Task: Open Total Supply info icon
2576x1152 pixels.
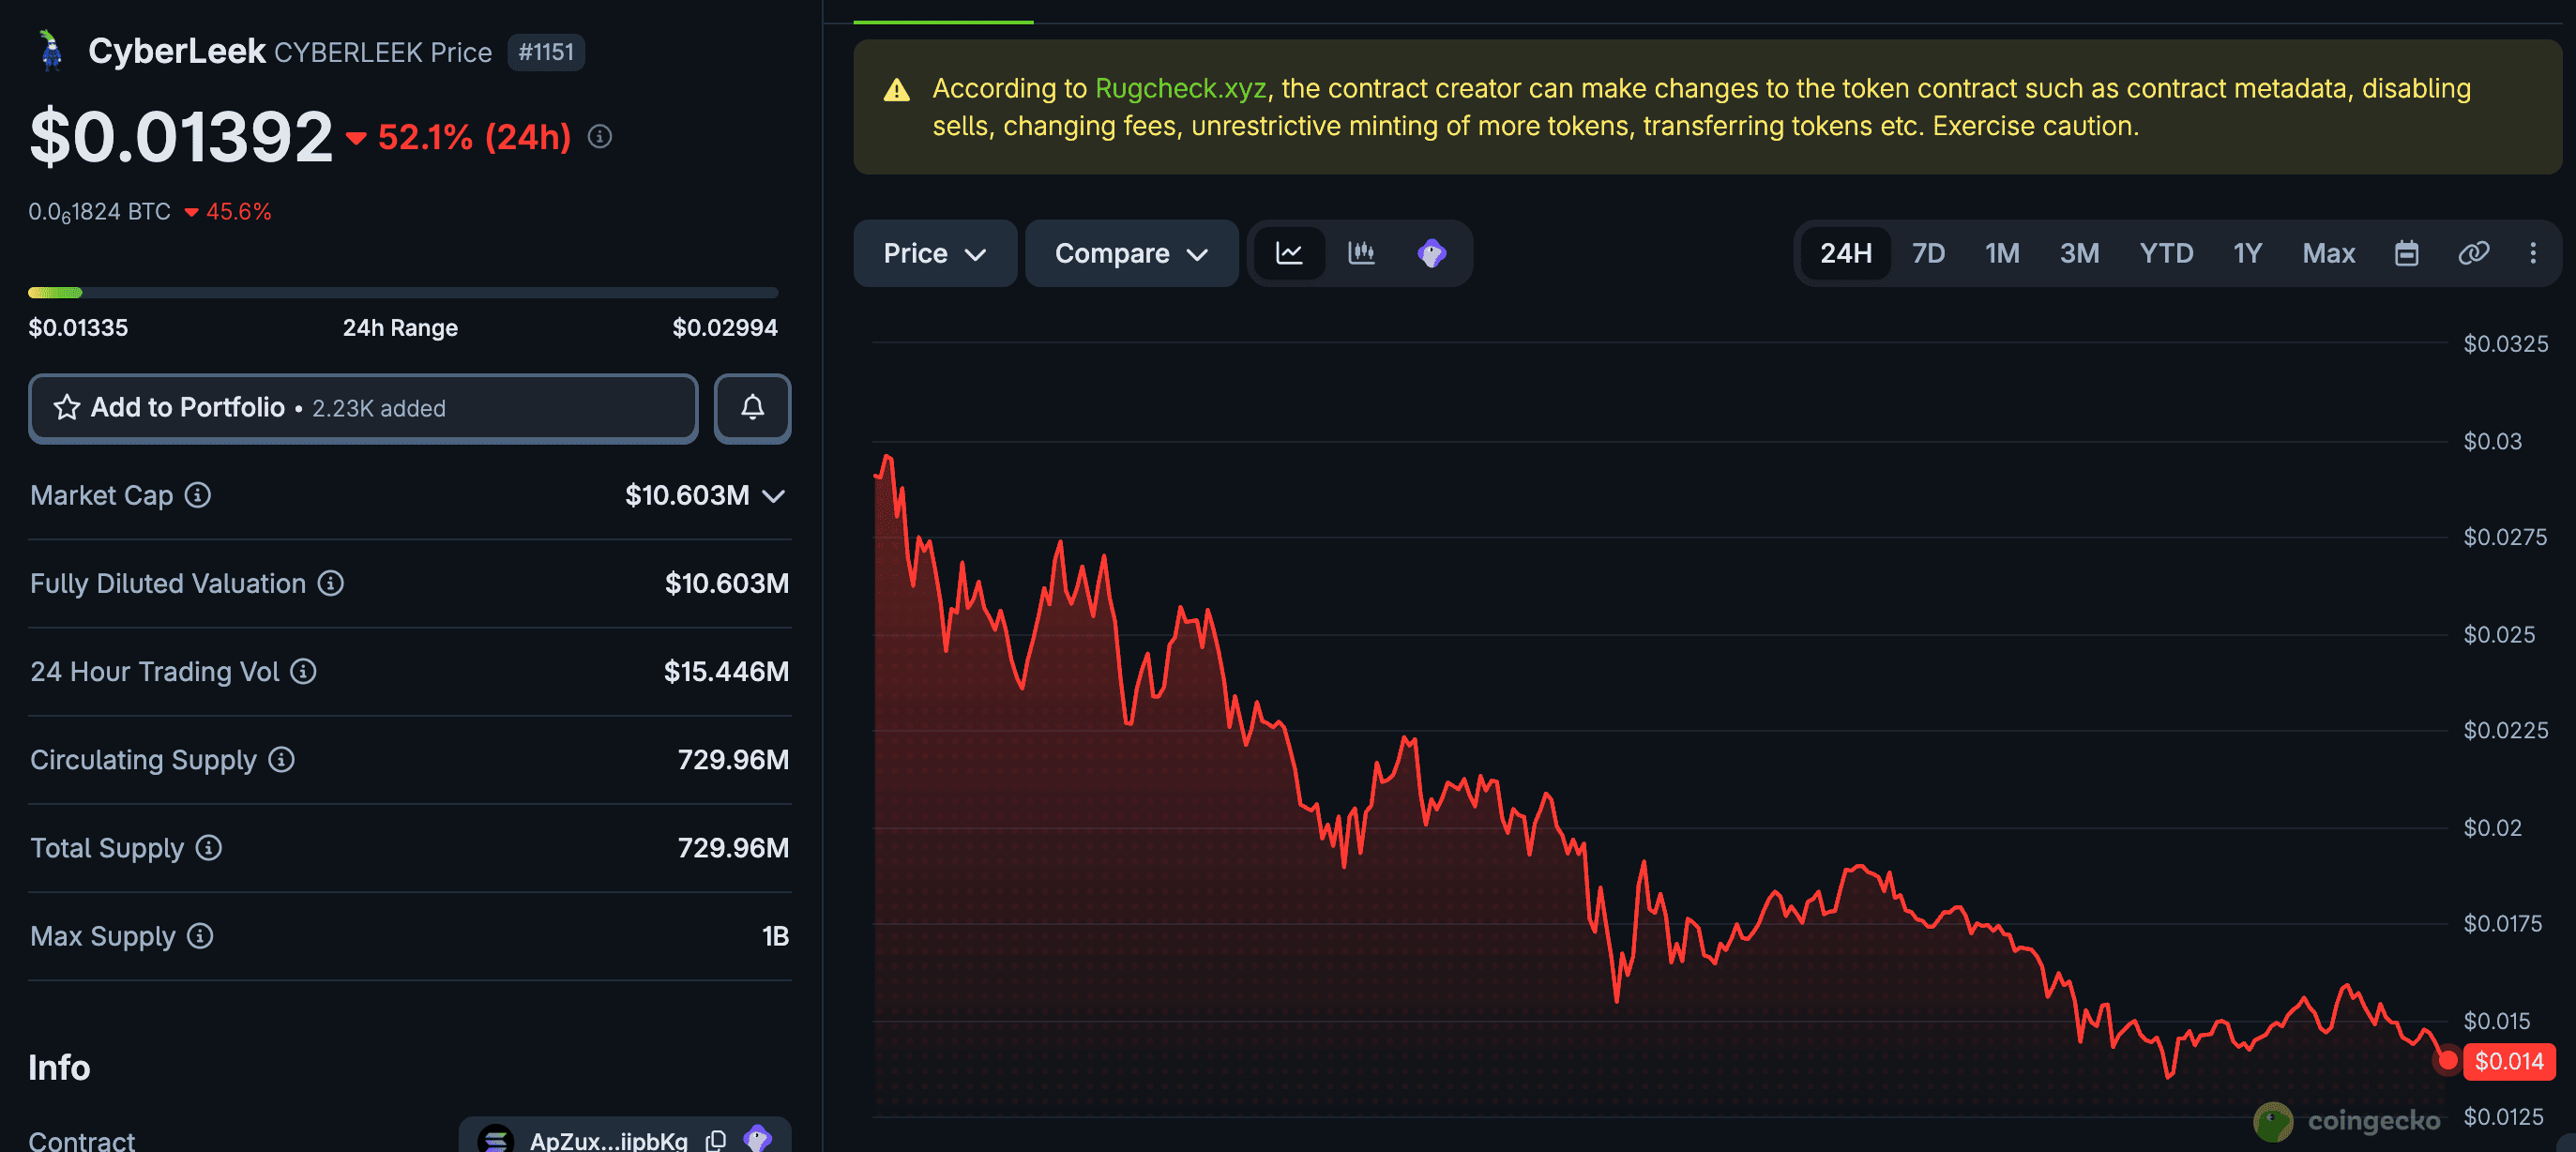Action: (209, 848)
